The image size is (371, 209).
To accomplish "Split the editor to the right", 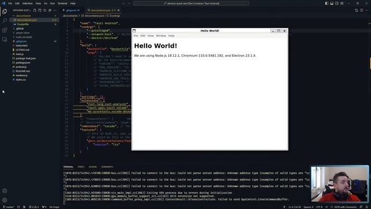I will 362,10.
